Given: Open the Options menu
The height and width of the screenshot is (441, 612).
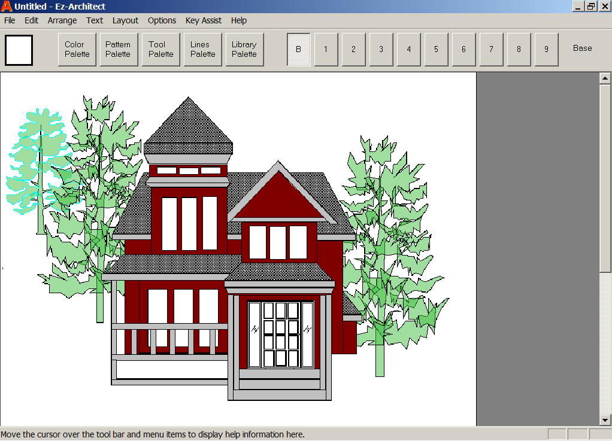Looking at the screenshot, I should click(x=162, y=20).
